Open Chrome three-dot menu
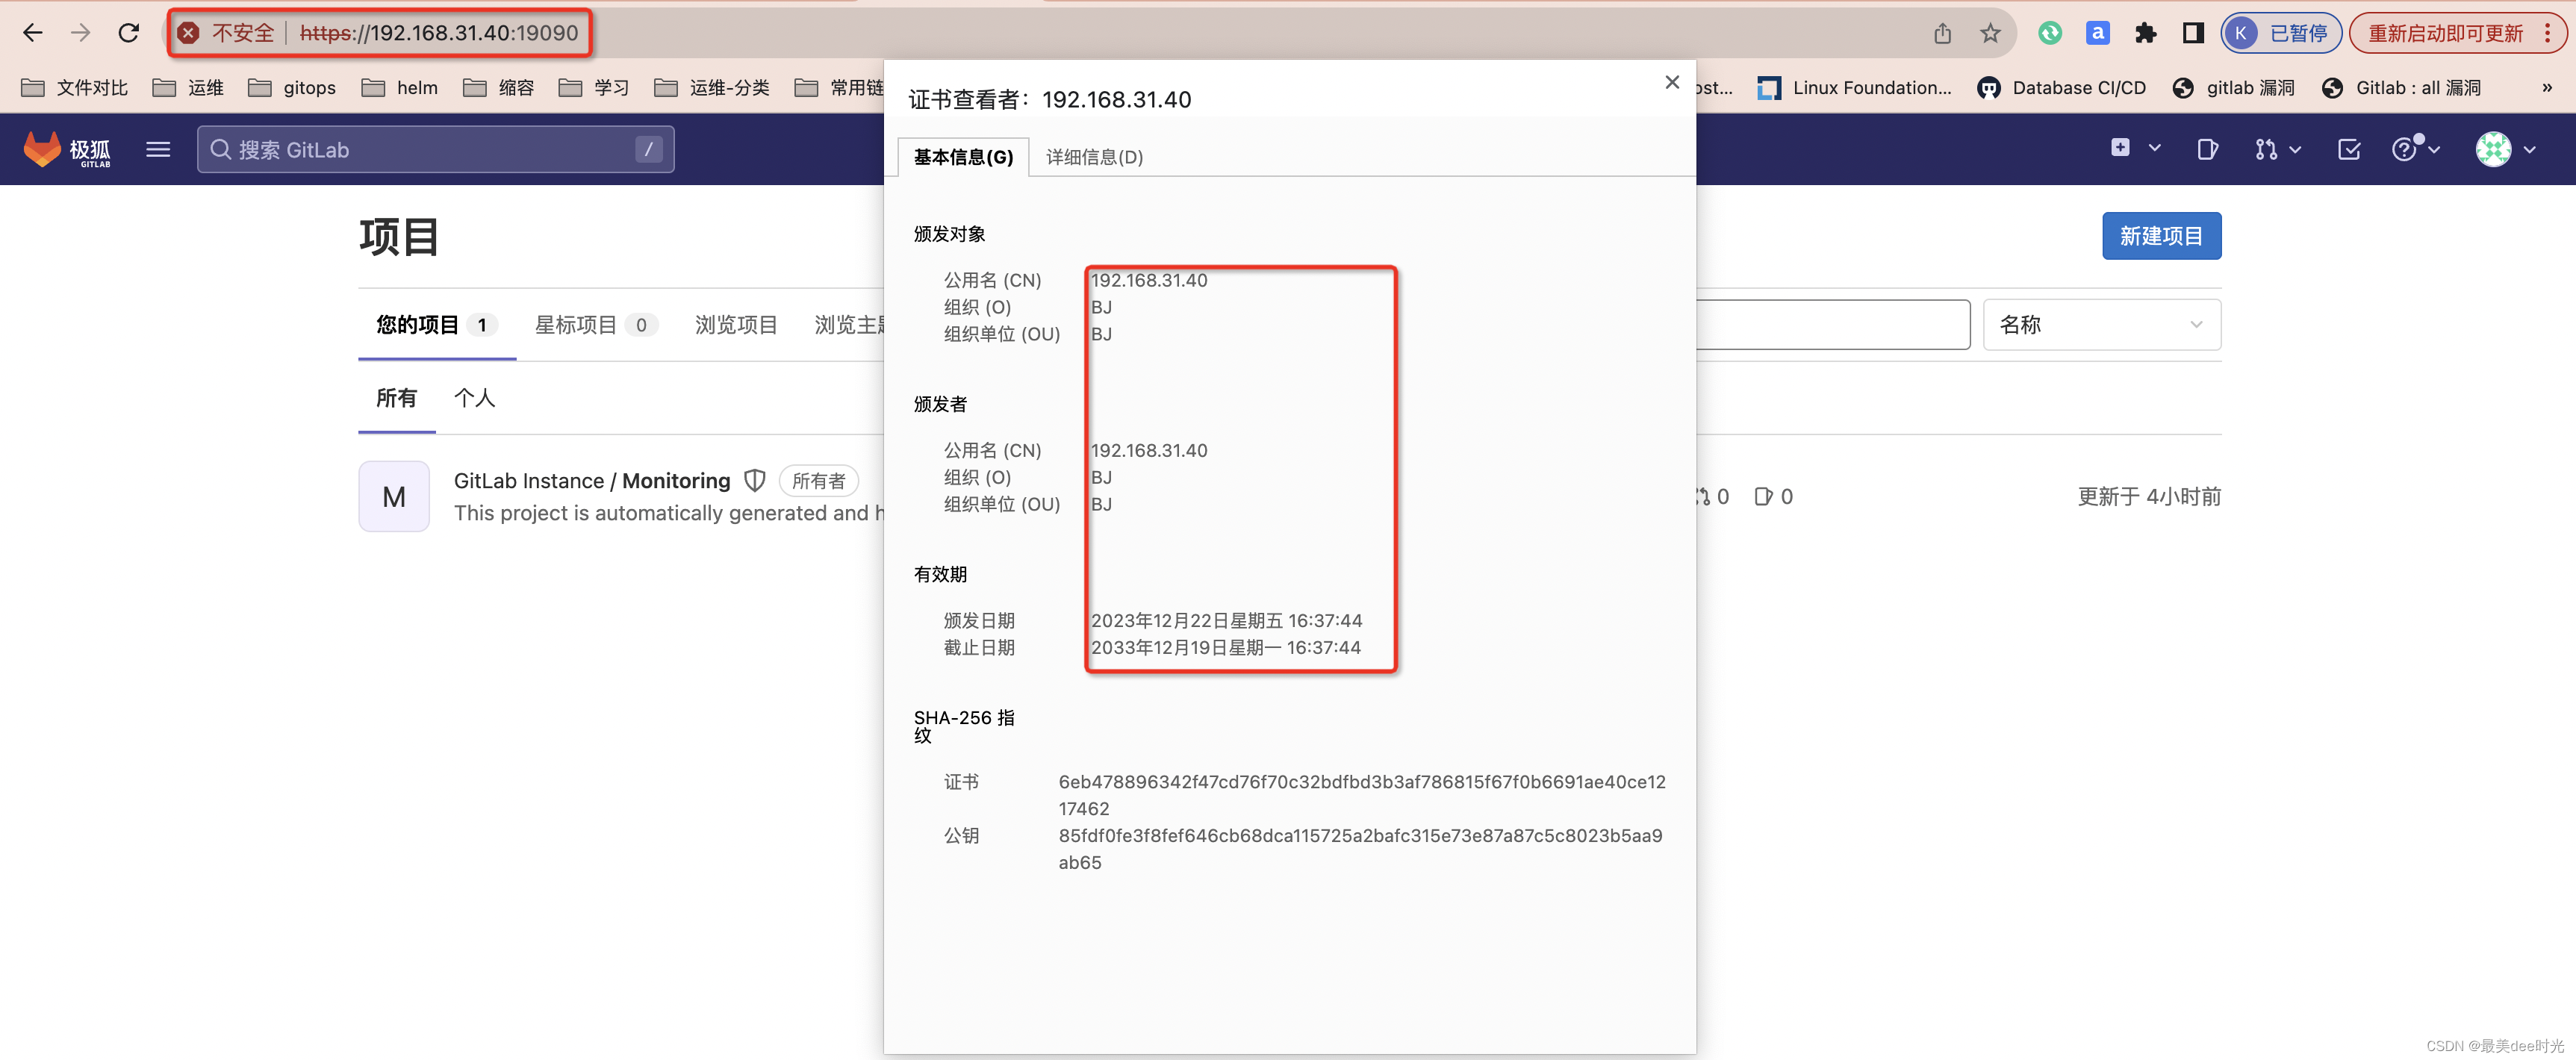 tap(2547, 33)
